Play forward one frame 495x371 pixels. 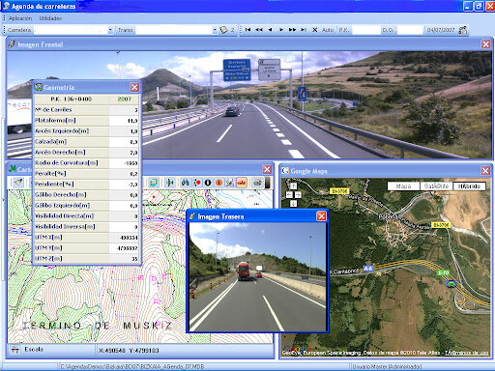click(281, 30)
